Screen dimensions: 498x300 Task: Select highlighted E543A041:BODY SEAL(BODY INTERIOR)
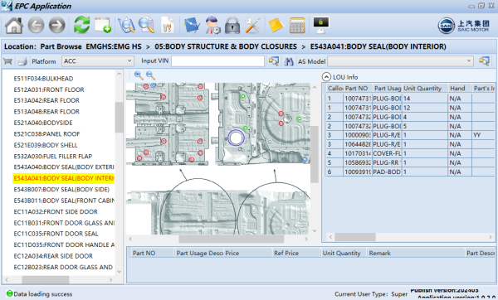[64, 178]
